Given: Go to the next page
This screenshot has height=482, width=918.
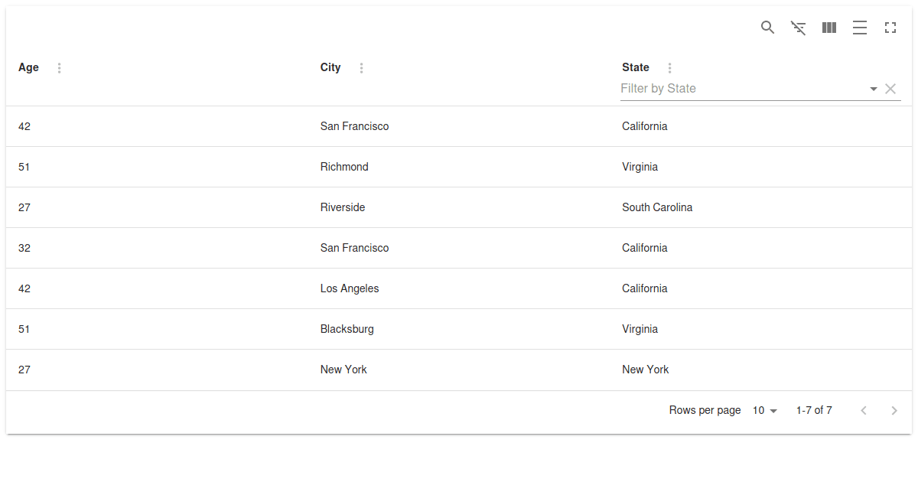Looking at the screenshot, I should (894, 411).
